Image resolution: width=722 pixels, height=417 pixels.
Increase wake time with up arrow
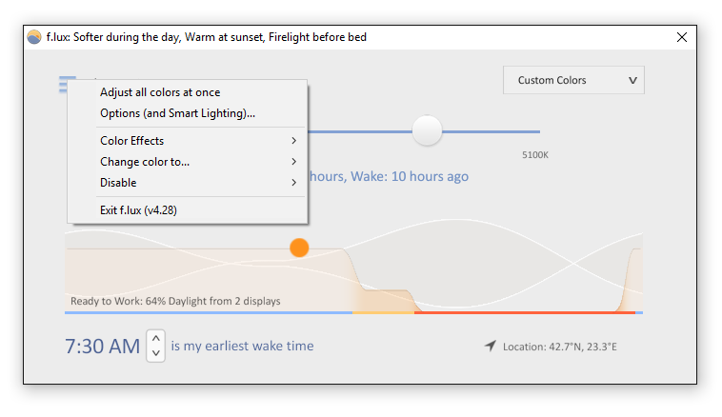[156, 338]
